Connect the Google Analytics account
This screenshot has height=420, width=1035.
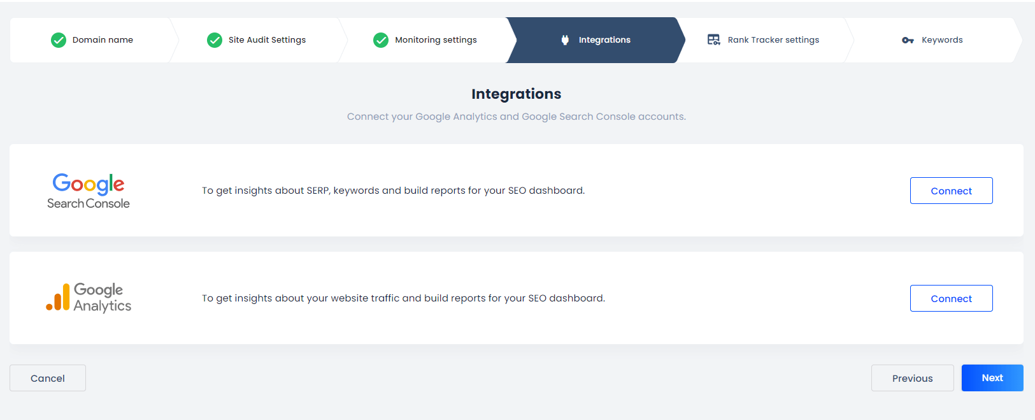pos(951,298)
